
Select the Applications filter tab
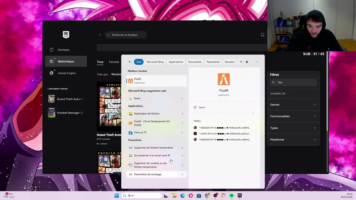[x=176, y=62]
